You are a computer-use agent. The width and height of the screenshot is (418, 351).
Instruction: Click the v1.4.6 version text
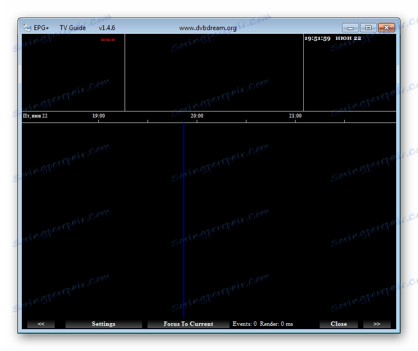(107, 28)
